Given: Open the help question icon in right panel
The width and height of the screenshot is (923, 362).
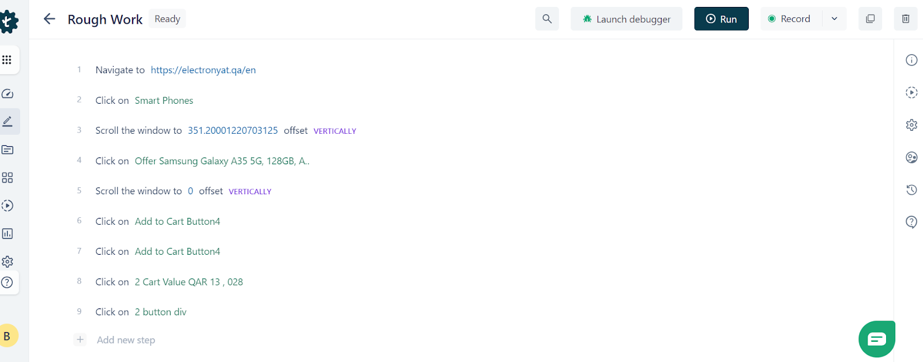Looking at the screenshot, I should pyautogui.click(x=911, y=222).
